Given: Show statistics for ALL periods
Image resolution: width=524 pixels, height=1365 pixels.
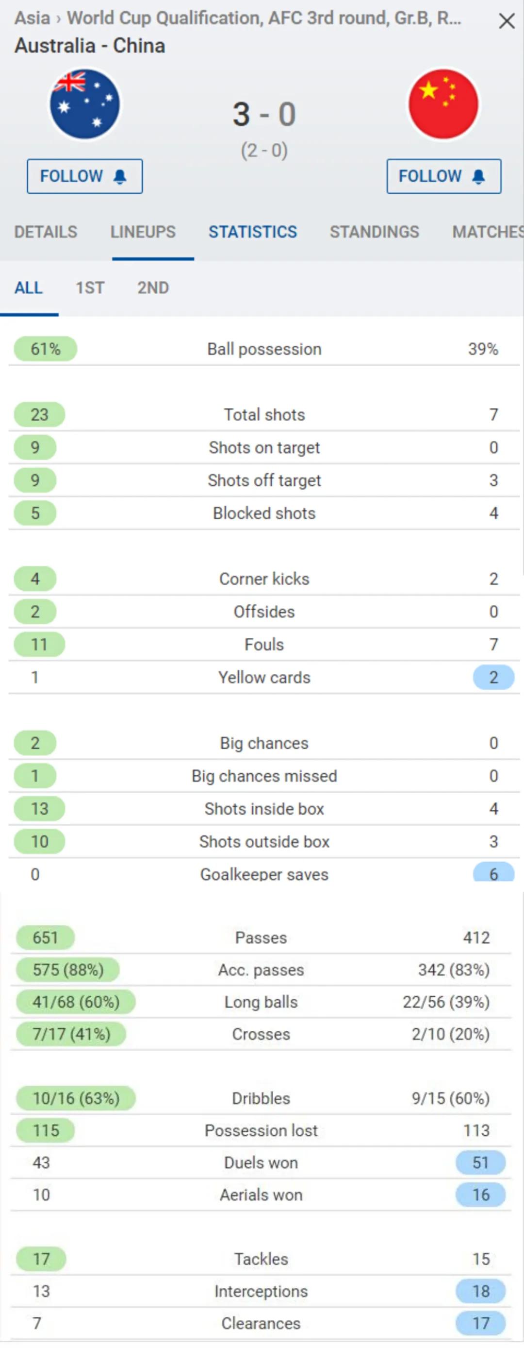Looking at the screenshot, I should click(28, 288).
